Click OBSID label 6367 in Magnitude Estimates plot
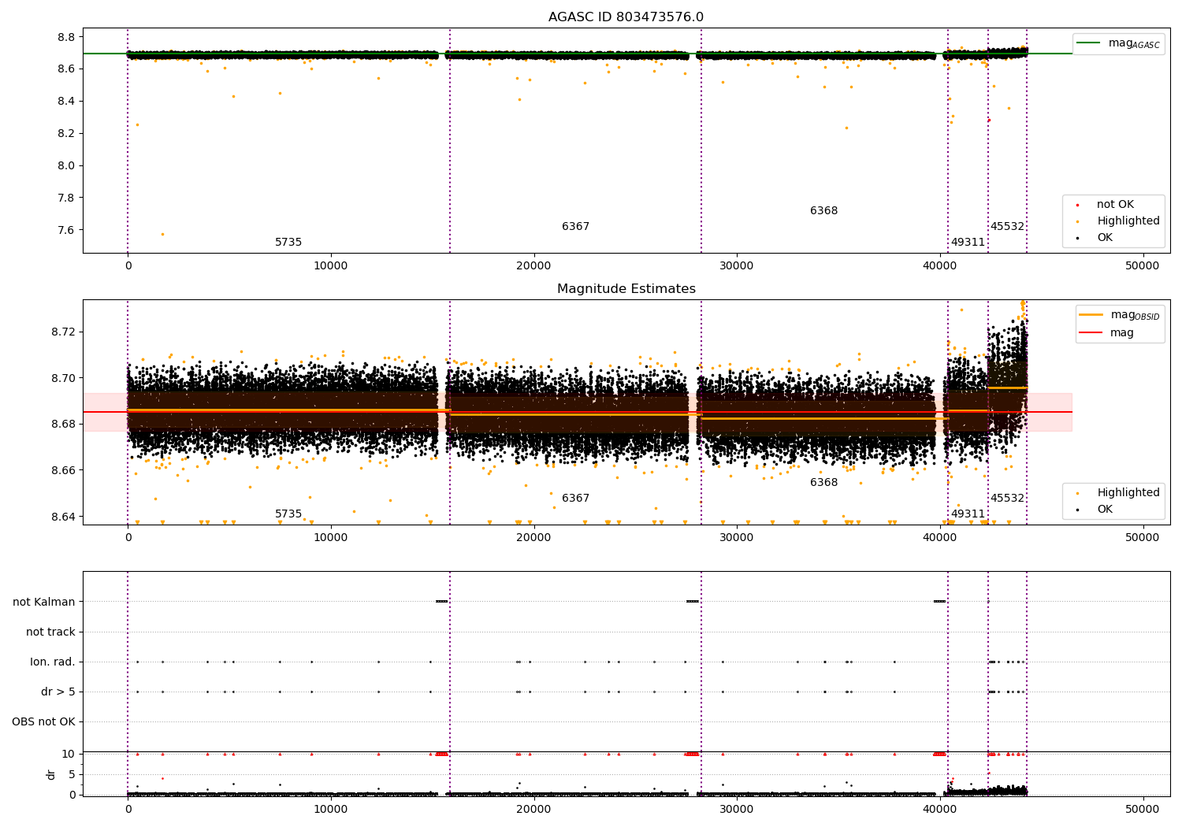The width and height of the screenshot is (1182, 827). pyautogui.click(x=575, y=499)
